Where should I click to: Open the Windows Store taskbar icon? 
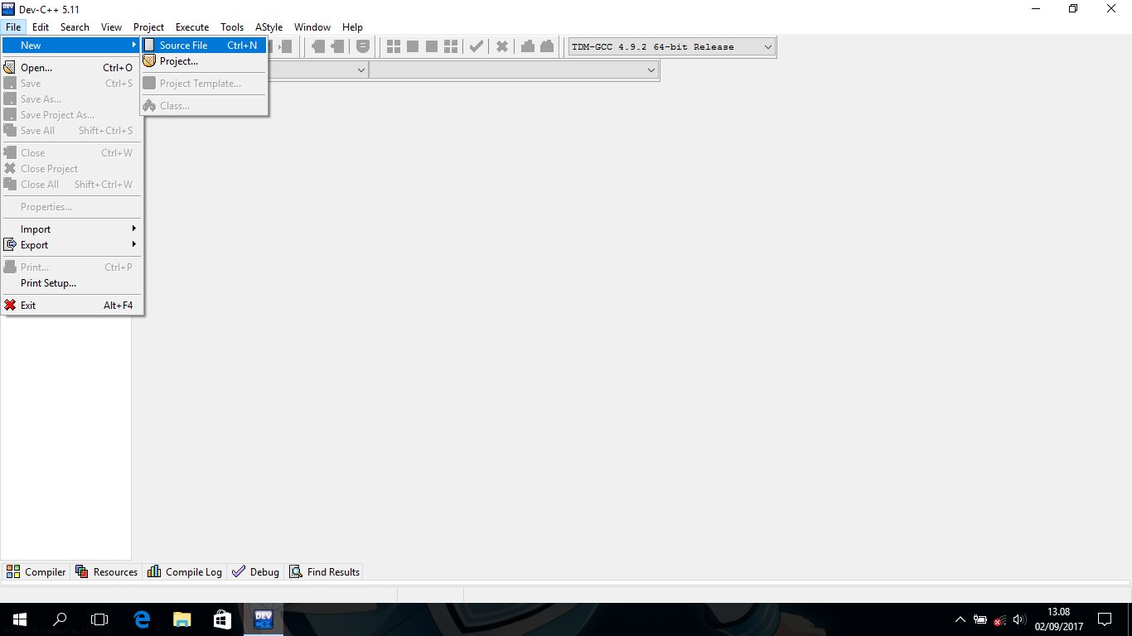pos(222,619)
